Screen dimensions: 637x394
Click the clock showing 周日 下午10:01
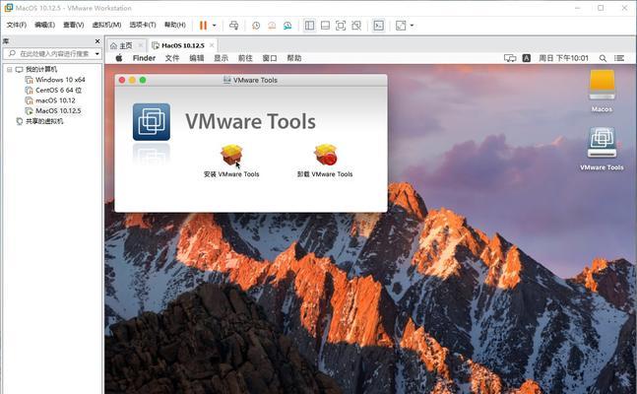pos(563,58)
